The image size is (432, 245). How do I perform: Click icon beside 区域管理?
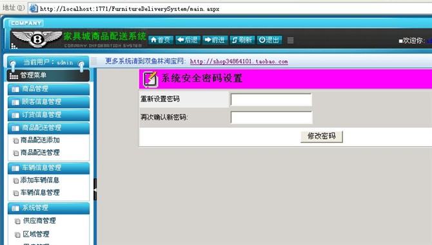[17, 235]
